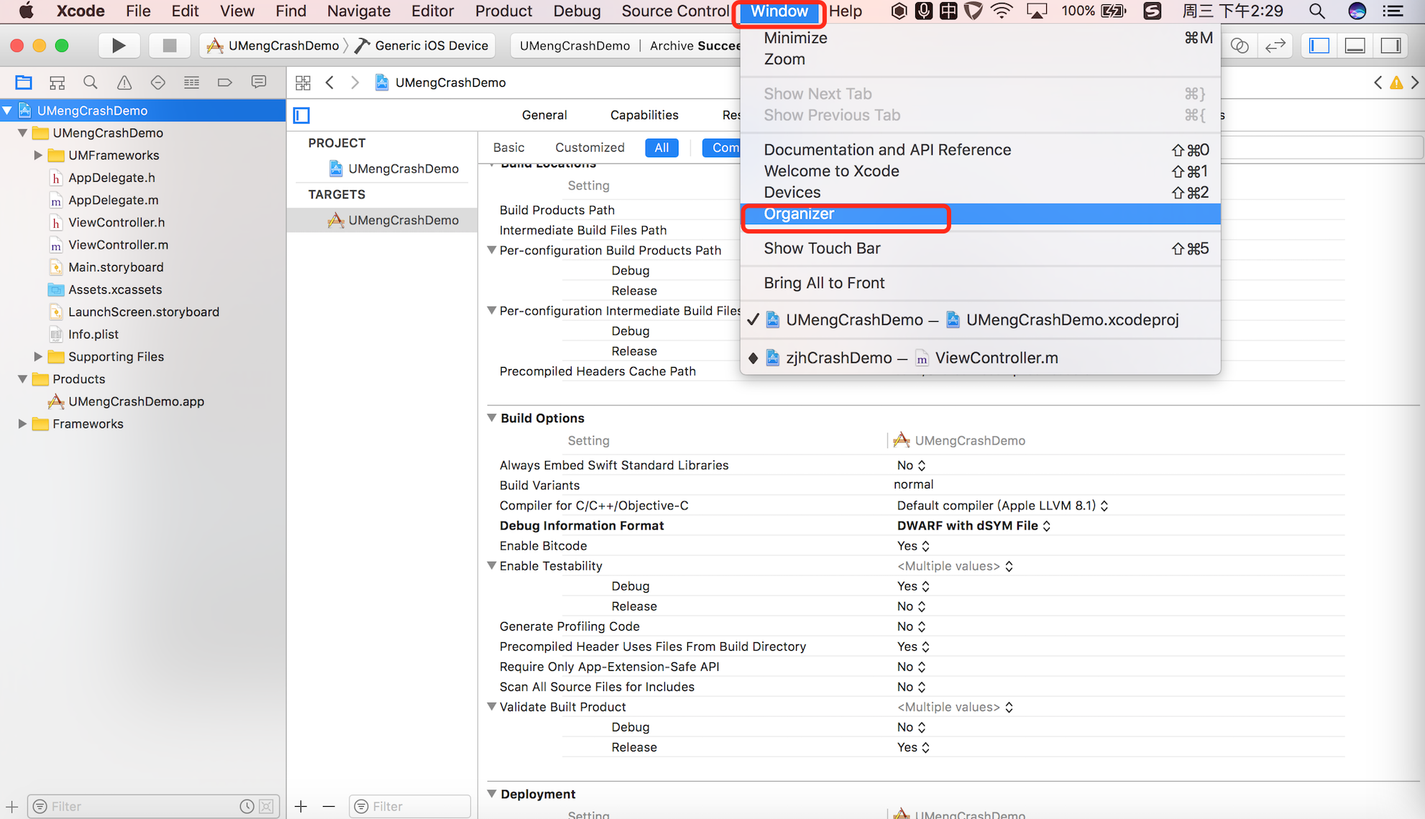Switch to the Version editor arrows icon
This screenshot has height=819, width=1425.
point(1275,46)
